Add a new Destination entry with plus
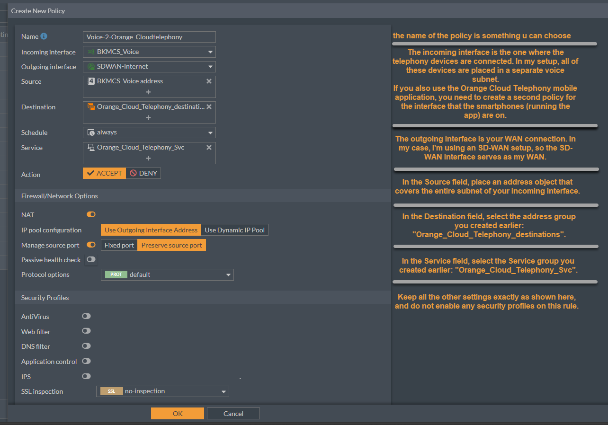 [148, 117]
